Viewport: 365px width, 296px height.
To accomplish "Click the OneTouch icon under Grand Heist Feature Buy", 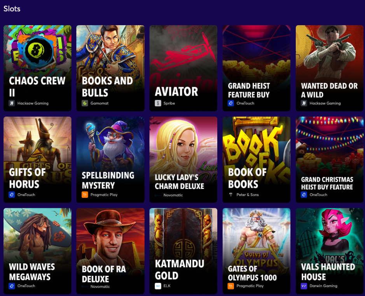I will tap(231, 103).
